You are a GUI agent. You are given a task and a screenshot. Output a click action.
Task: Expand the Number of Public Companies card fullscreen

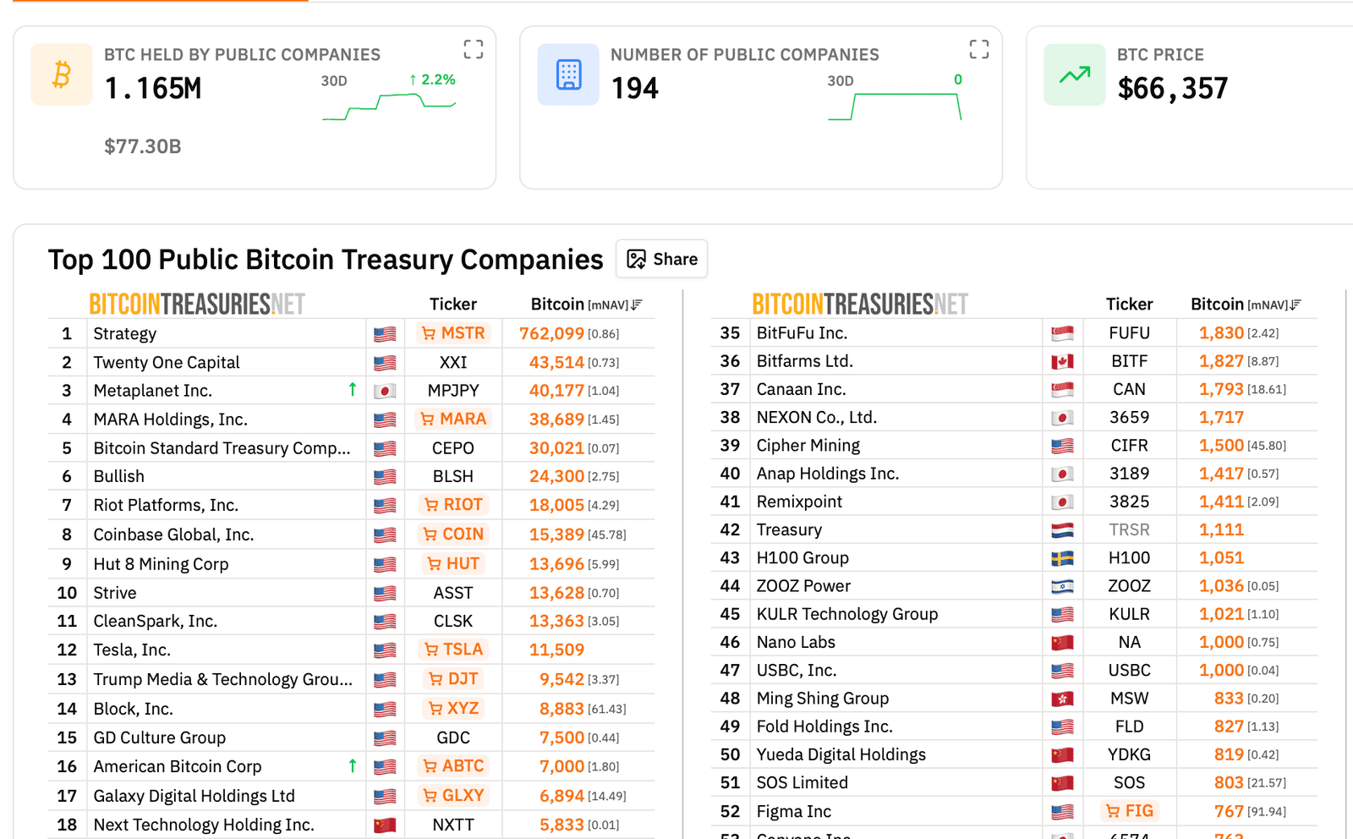point(979,49)
